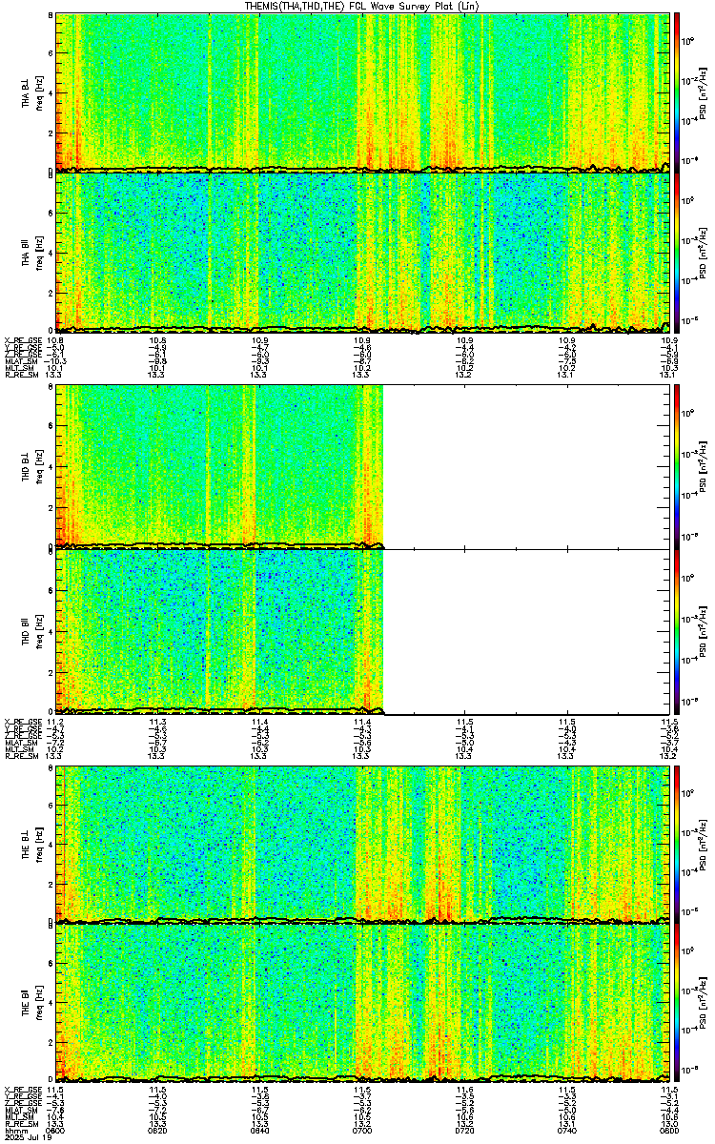The width and height of the screenshot is (715, 1144).
Task: Click the THD BL PSD color bar
Action: pyautogui.click(x=677, y=466)
